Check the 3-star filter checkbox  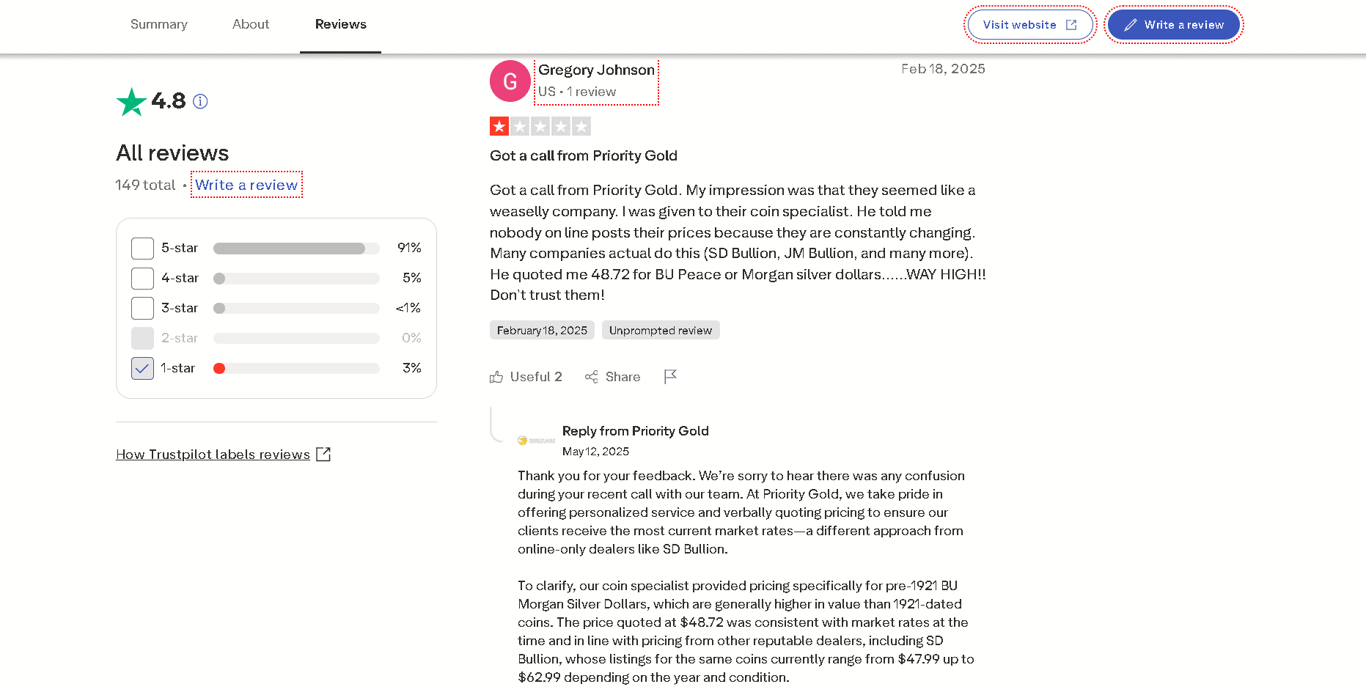[x=142, y=308]
